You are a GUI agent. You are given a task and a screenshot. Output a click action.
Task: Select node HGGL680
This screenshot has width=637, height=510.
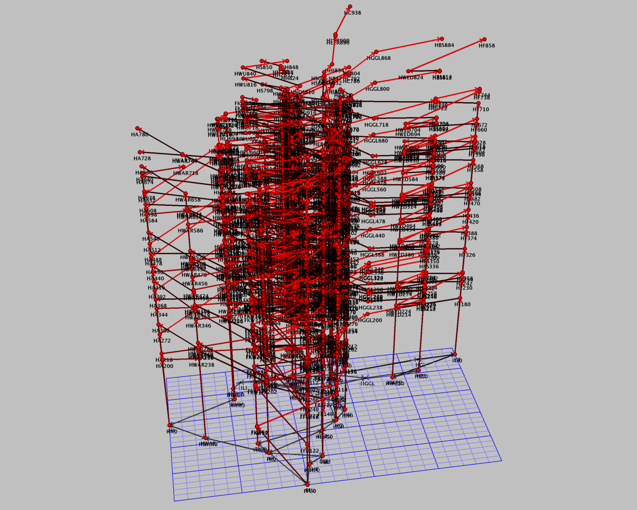(x=373, y=135)
